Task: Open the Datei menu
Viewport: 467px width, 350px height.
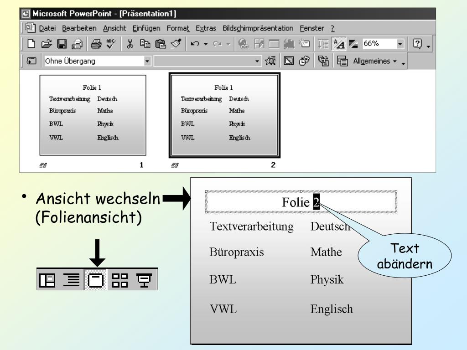Action: [47, 28]
